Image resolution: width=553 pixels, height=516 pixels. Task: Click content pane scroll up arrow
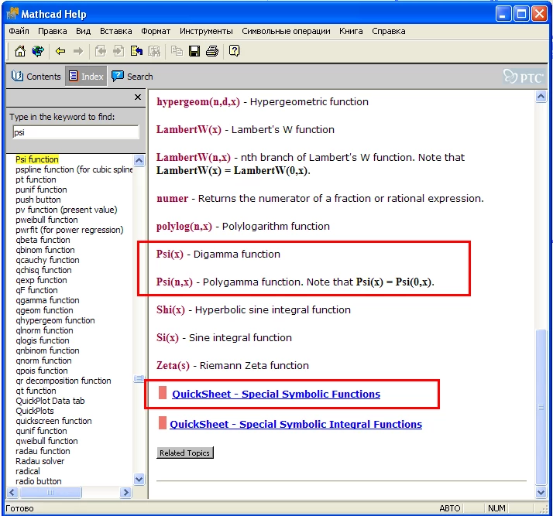(541, 97)
